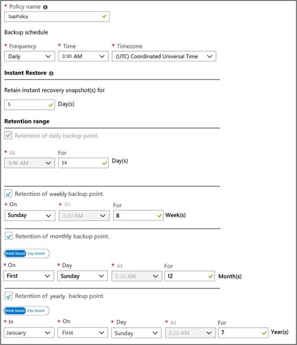297x345 pixels.
Task: Uncheck weekly backup point retention checkbox
Action: tap(9, 194)
